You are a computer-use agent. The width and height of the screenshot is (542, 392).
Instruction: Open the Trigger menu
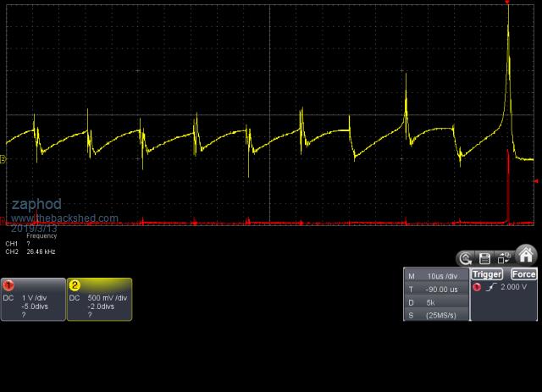point(487,274)
